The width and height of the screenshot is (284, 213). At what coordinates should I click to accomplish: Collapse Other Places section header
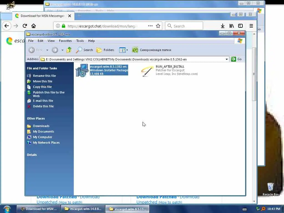36,118
